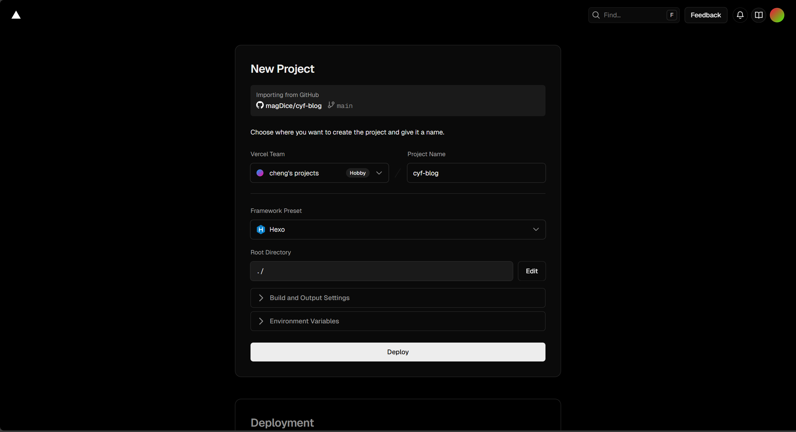
Task: Click the git branch icon near main
Action: [331, 105]
